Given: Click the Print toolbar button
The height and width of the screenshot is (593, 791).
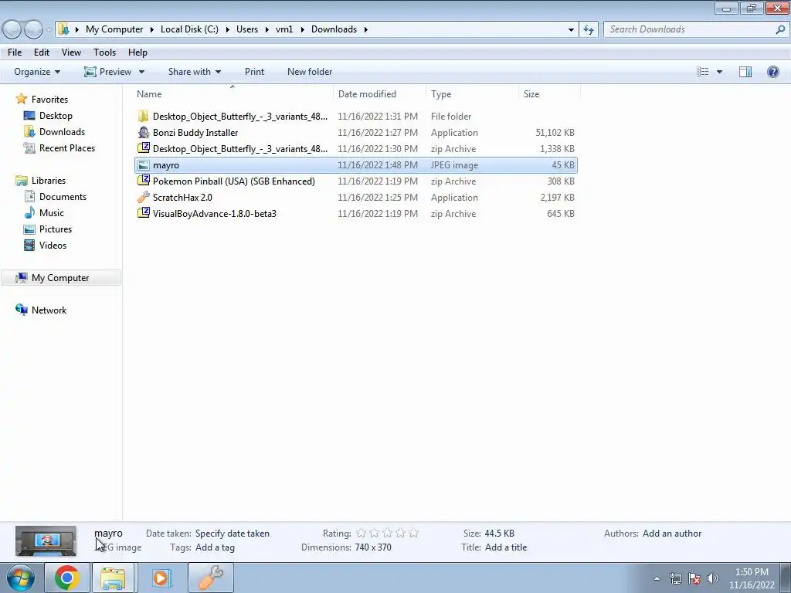Looking at the screenshot, I should pos(254,72).
